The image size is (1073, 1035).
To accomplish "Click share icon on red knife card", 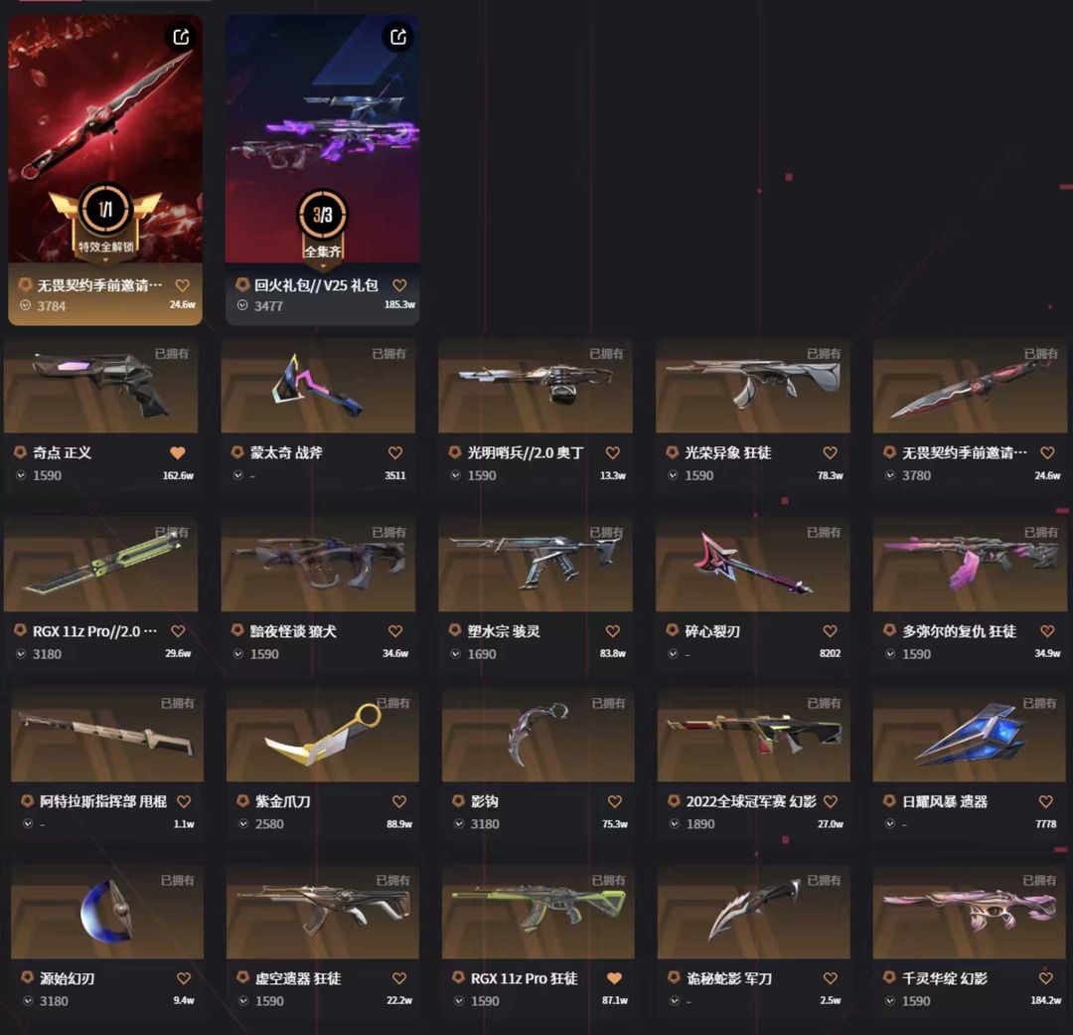I will point(181,37).
